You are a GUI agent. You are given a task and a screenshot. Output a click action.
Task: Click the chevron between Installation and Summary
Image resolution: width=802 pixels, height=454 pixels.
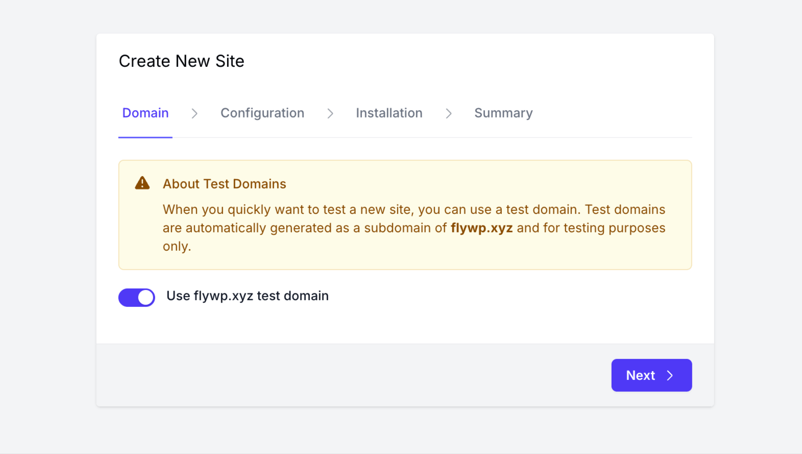tap(449, 113)
